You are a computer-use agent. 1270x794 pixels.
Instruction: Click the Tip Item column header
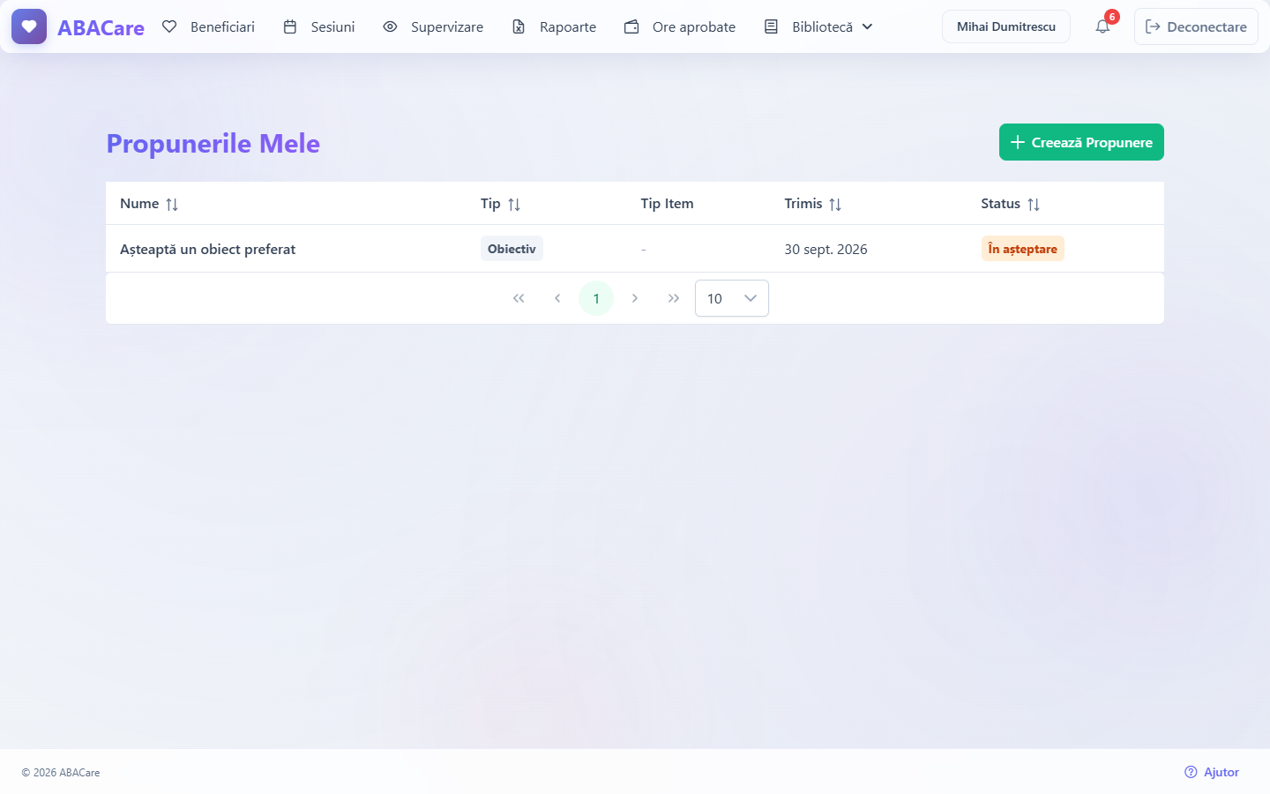pos(667,204)
